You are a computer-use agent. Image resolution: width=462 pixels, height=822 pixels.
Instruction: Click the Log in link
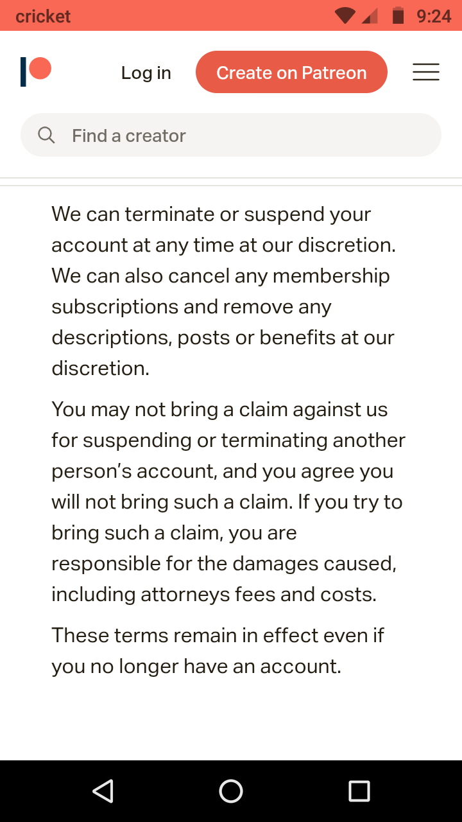point(146,73)
